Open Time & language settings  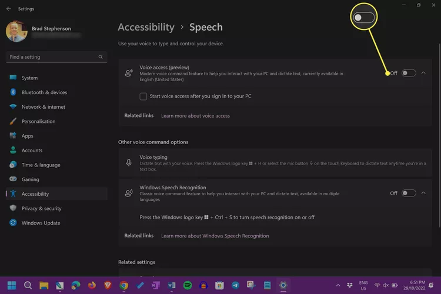(56, 165)
